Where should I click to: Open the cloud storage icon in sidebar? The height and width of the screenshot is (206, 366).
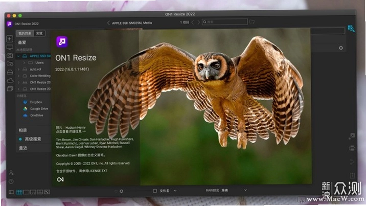pyautogui.click(x=10, y=80)
